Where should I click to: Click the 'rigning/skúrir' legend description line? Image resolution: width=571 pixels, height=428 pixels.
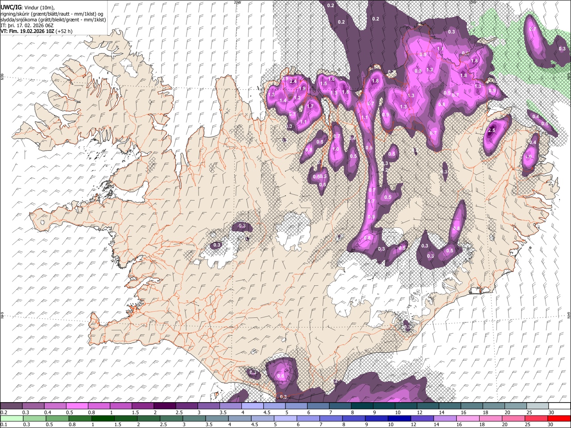52,13
